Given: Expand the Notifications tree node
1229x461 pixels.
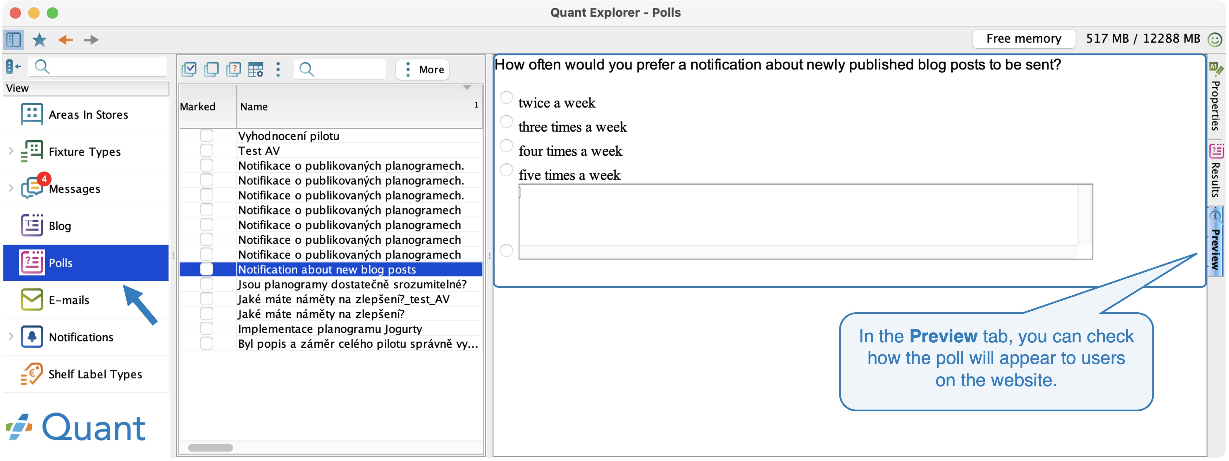Looking at the screenshot, I should [x=11, y=337].
